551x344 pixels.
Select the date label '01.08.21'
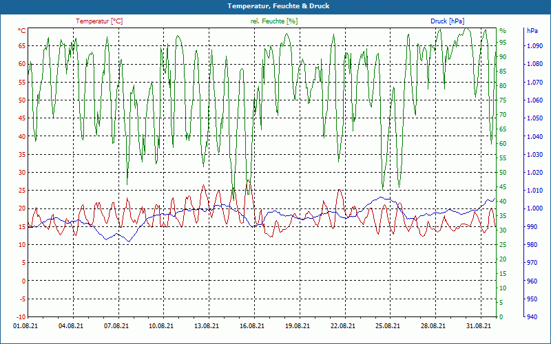pos(25,325)
